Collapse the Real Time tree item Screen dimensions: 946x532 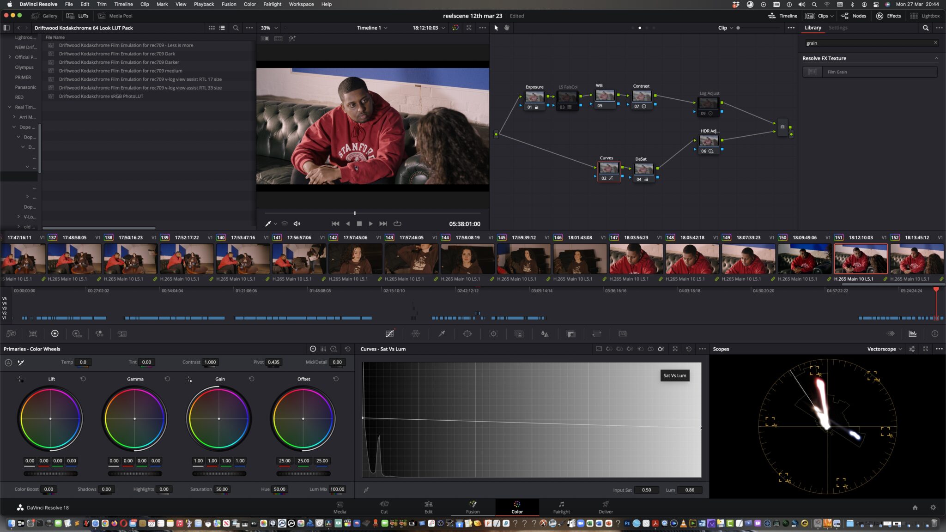point(9,107)
